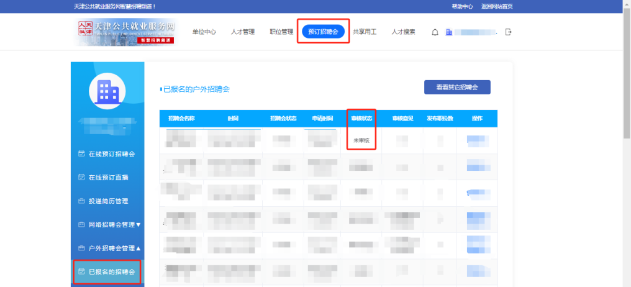Switch to 职位管理 in the top navigation
This screenshot has height=287, width=631.
pos(281,32)
